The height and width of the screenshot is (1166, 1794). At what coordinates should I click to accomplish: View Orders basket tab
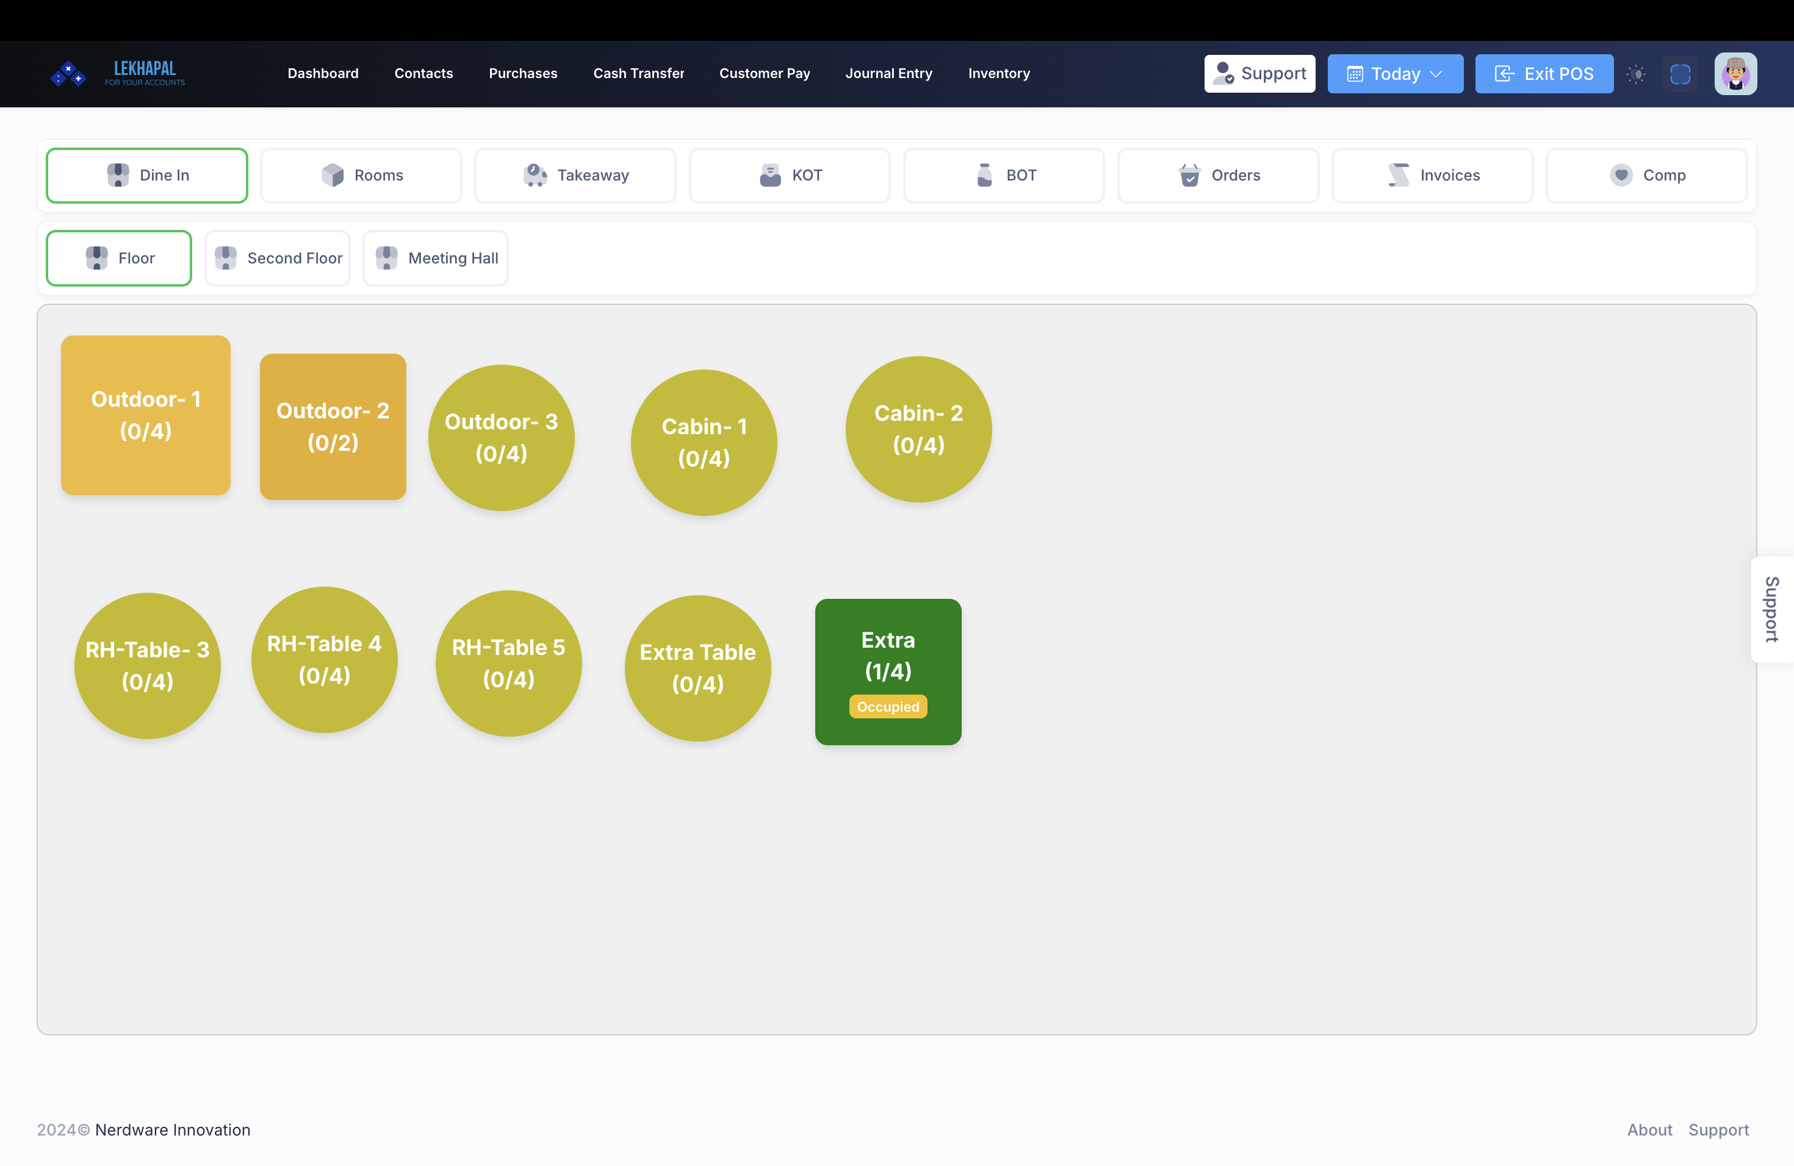(x=1218, y=176)
